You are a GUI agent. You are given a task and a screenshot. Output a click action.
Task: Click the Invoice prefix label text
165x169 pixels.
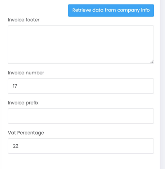23,103
